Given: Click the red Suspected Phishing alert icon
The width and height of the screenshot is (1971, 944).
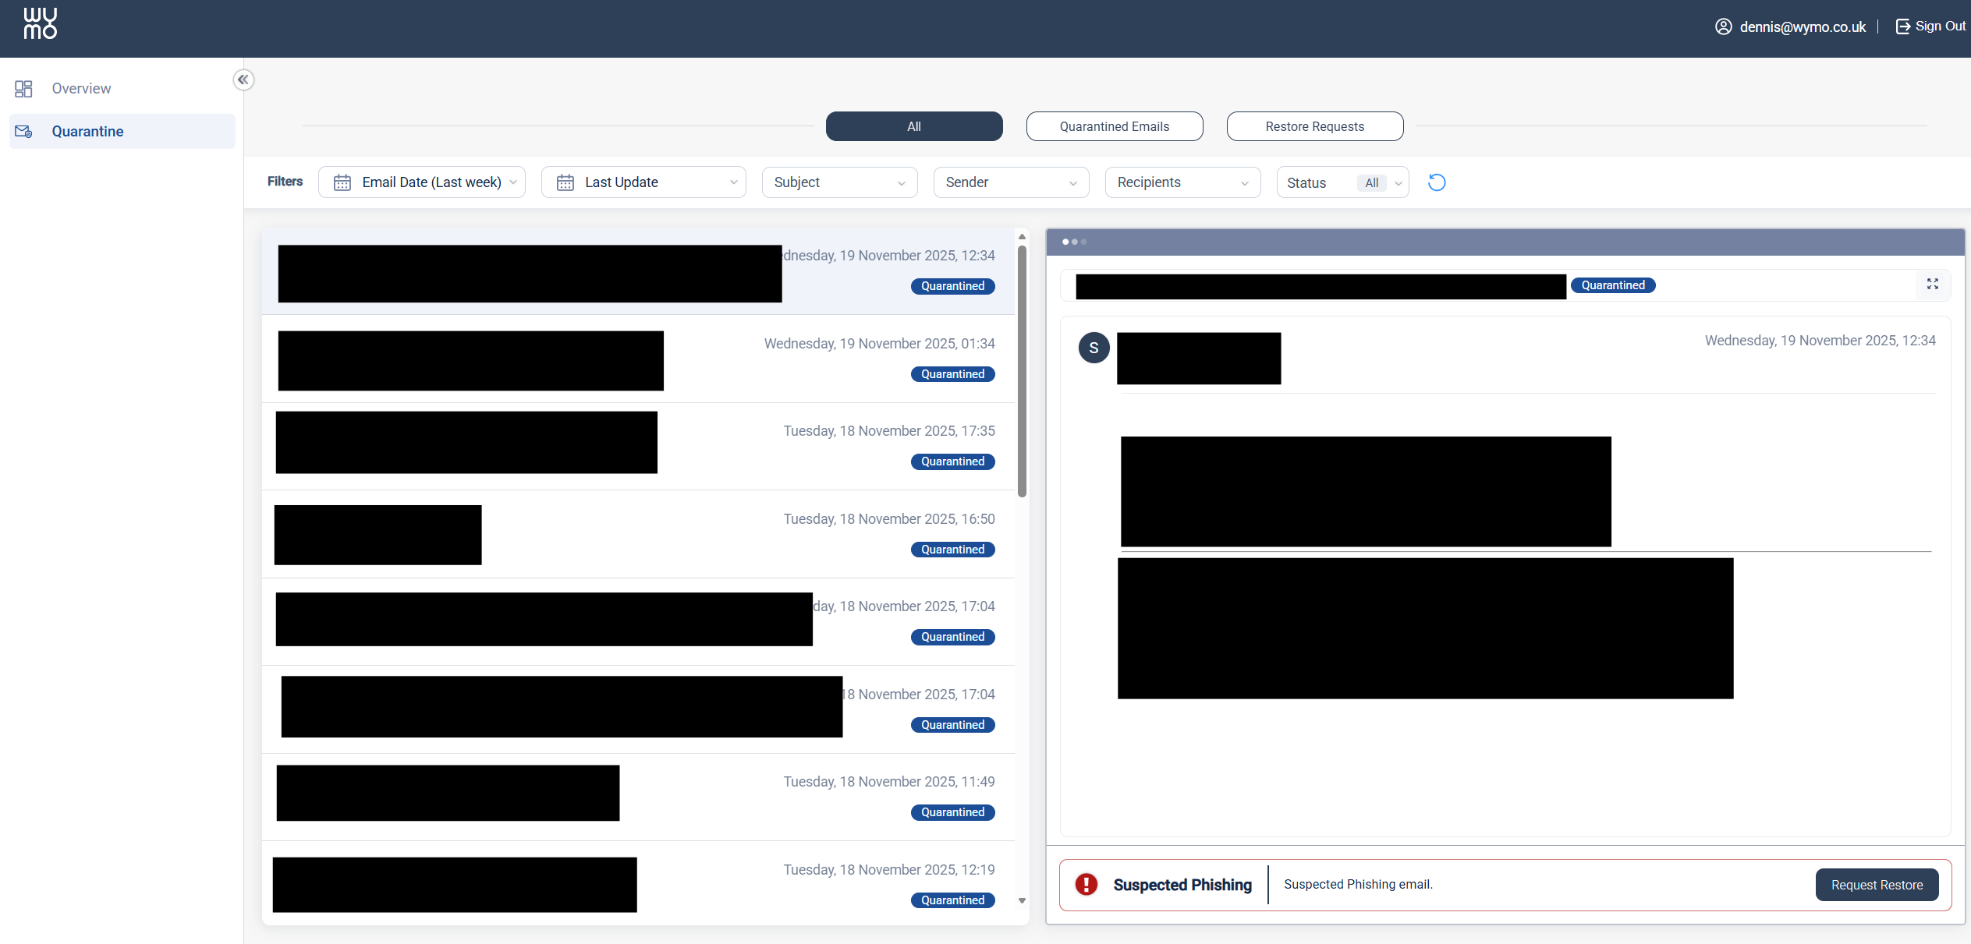Looking at the screenshot, I should pyautogui.click(x=1086, y=884).
